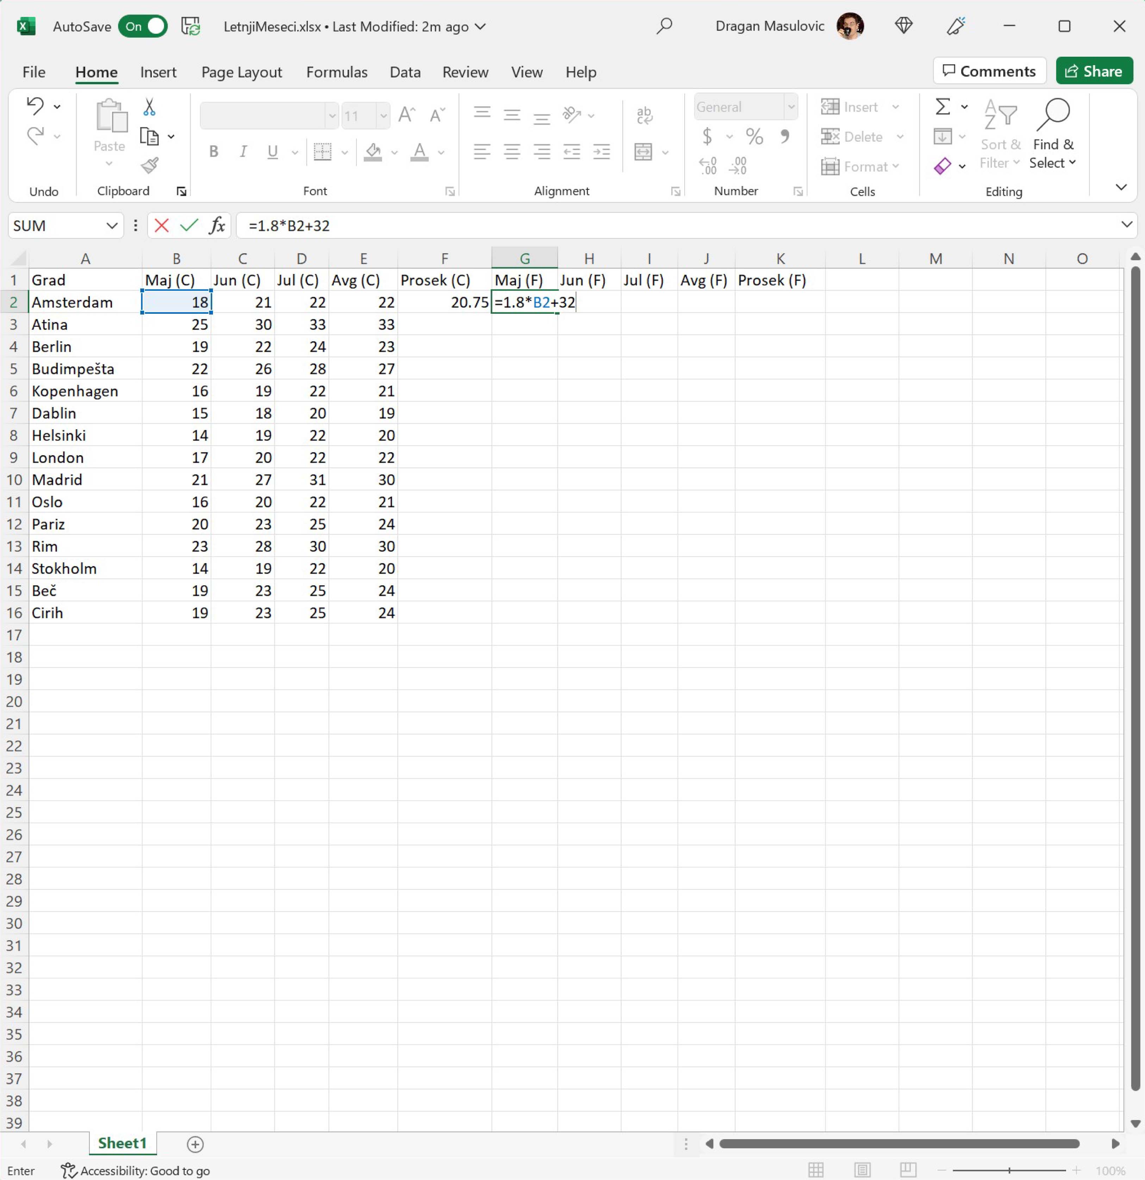Switch to Page Break Preview view

coord(908,1170)
